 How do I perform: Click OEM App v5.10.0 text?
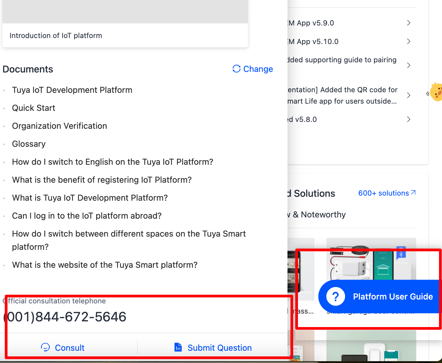coord(313,42)
